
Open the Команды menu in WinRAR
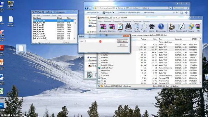click(108, 21)
